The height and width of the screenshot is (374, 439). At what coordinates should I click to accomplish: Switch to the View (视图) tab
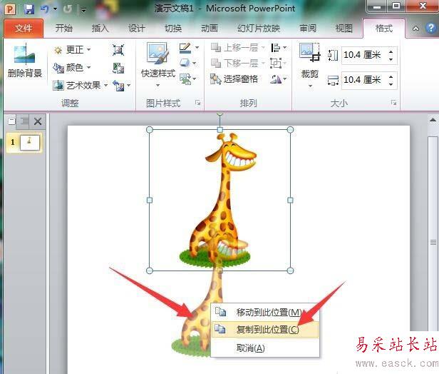344,29
